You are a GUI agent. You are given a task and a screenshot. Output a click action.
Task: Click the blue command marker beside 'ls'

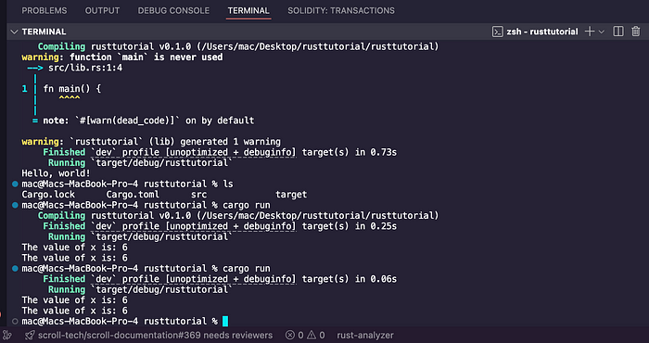click(16, 184)
